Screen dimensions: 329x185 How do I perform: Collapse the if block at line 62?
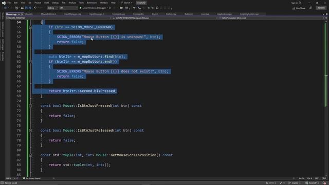pos(30,62)
